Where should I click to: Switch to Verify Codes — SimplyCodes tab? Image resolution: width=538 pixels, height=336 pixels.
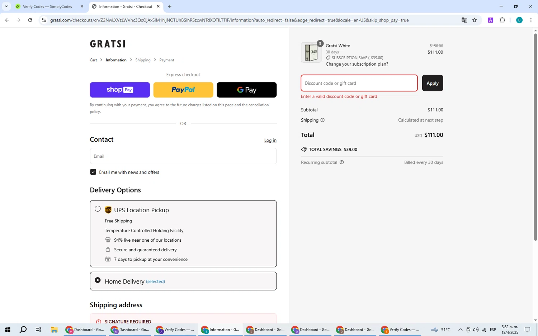47,6
